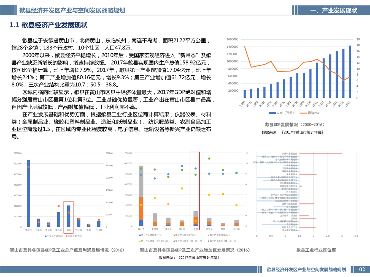Screen dimensions: 370x277
Task: Click text line 8.0%。三次产业结构比重为10.7：50.5：38.8。
Action: (65, 85)
